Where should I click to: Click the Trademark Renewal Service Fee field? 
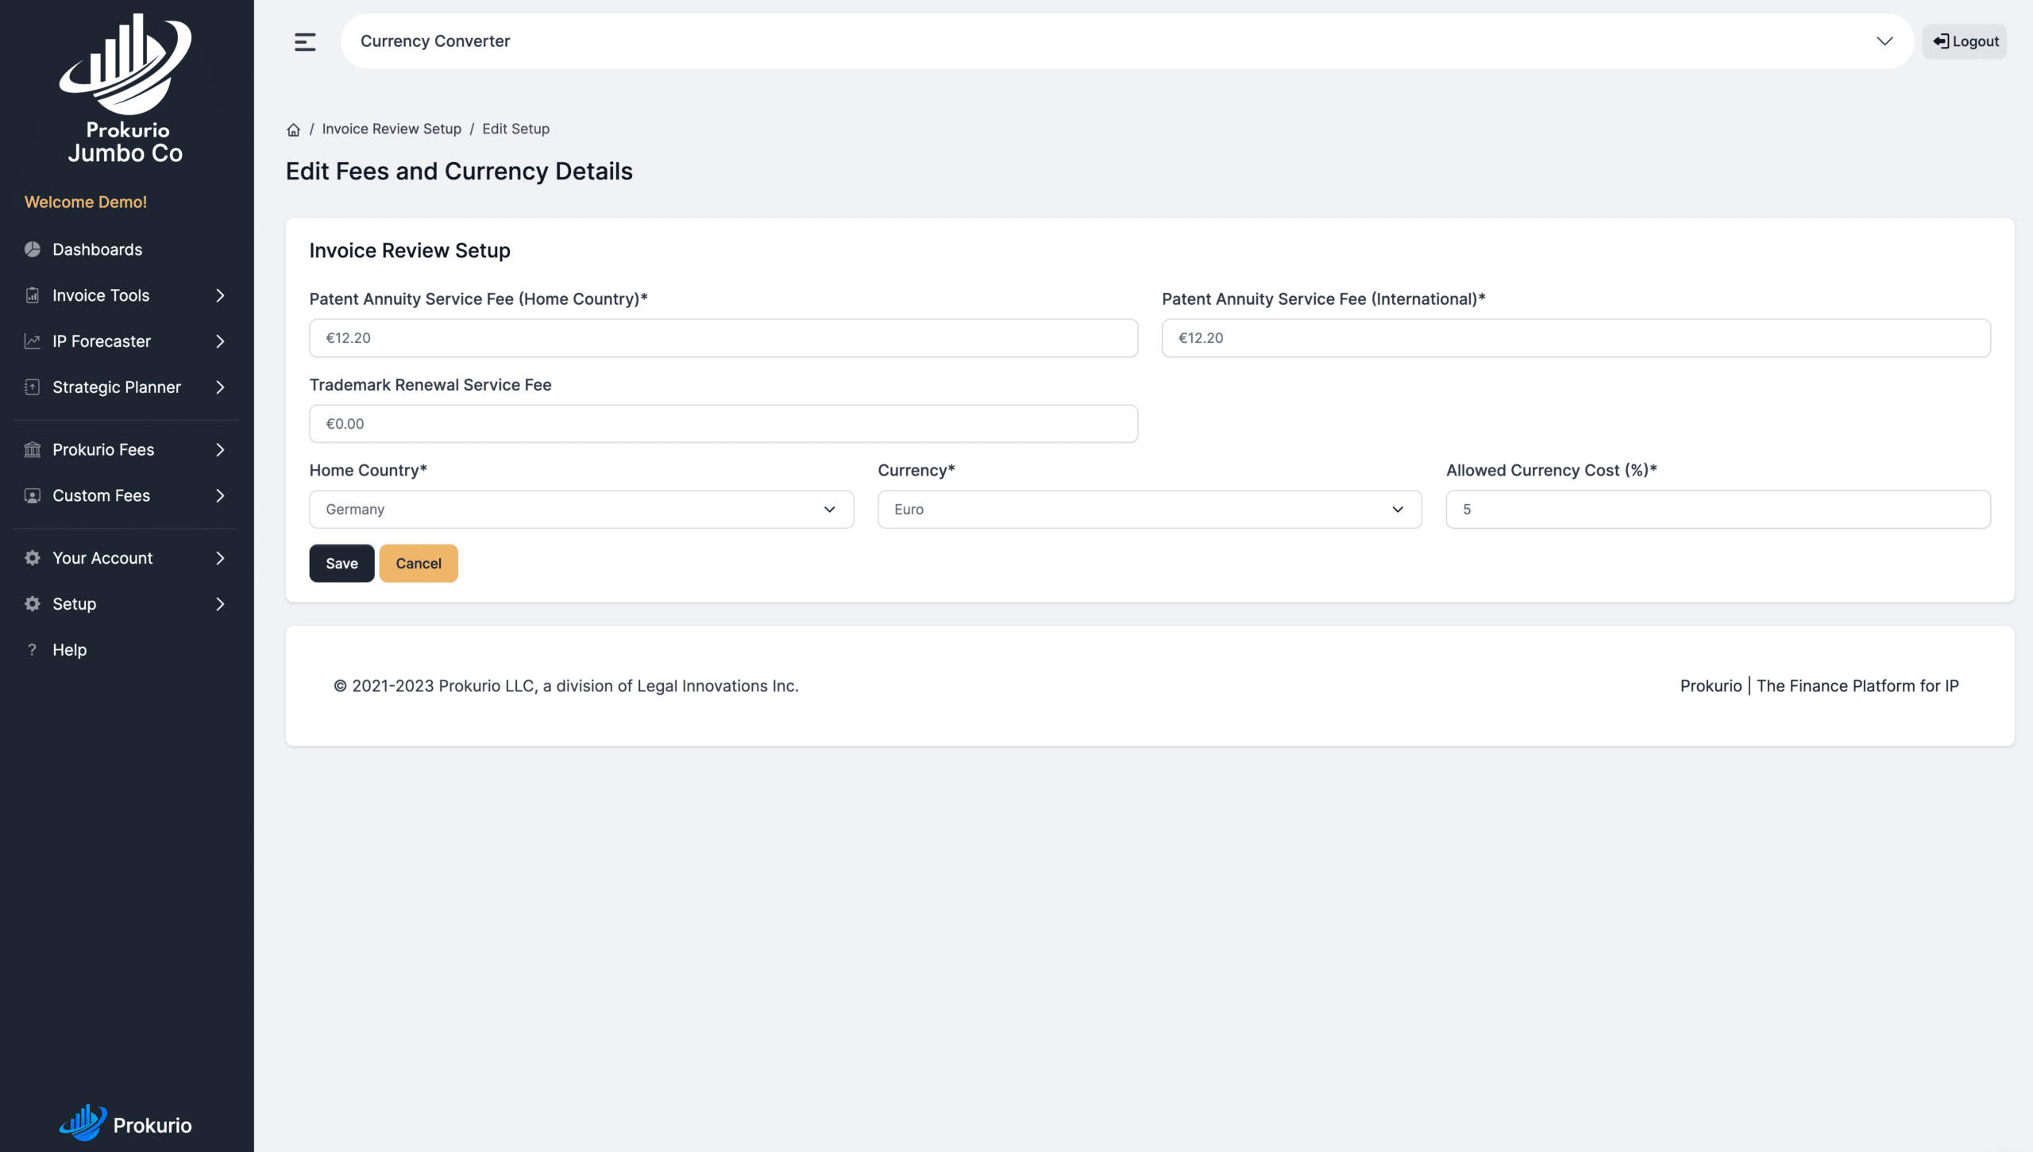(723, 423)
